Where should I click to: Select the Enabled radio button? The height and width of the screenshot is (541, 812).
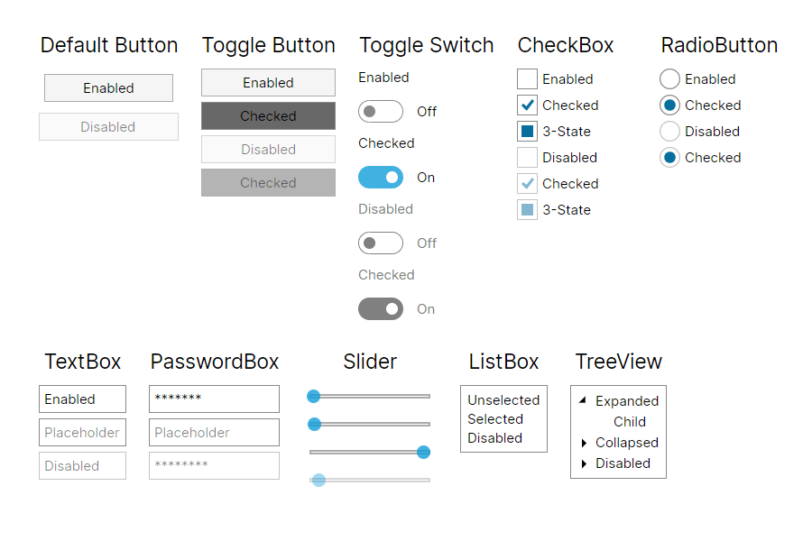[669, 78]
